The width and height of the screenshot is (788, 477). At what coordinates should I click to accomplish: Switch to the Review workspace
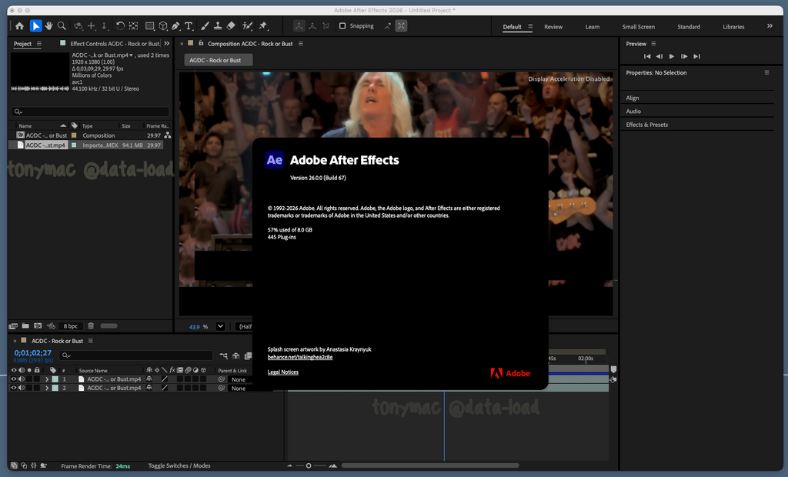click(x=553, y=27)
